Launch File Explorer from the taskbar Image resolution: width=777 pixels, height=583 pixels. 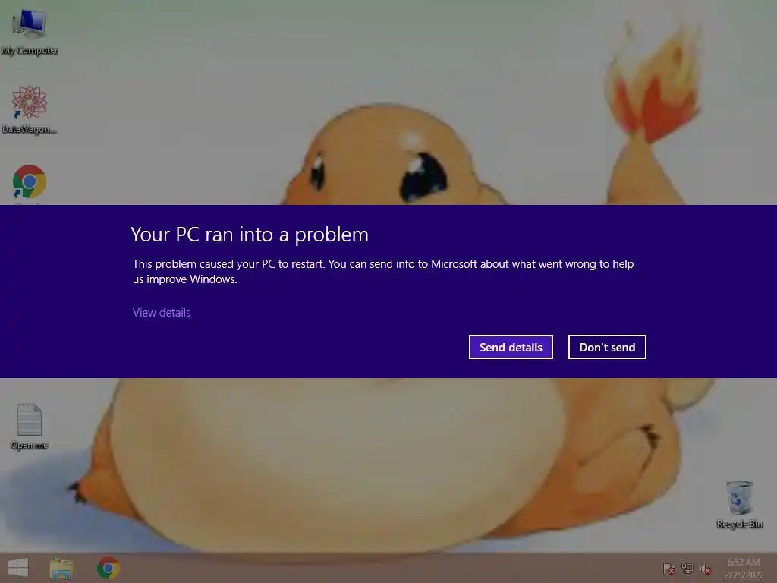62,568
